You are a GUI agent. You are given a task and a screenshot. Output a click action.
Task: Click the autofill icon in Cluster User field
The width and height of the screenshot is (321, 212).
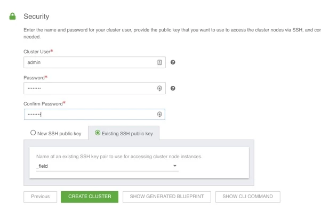point(159,62)
